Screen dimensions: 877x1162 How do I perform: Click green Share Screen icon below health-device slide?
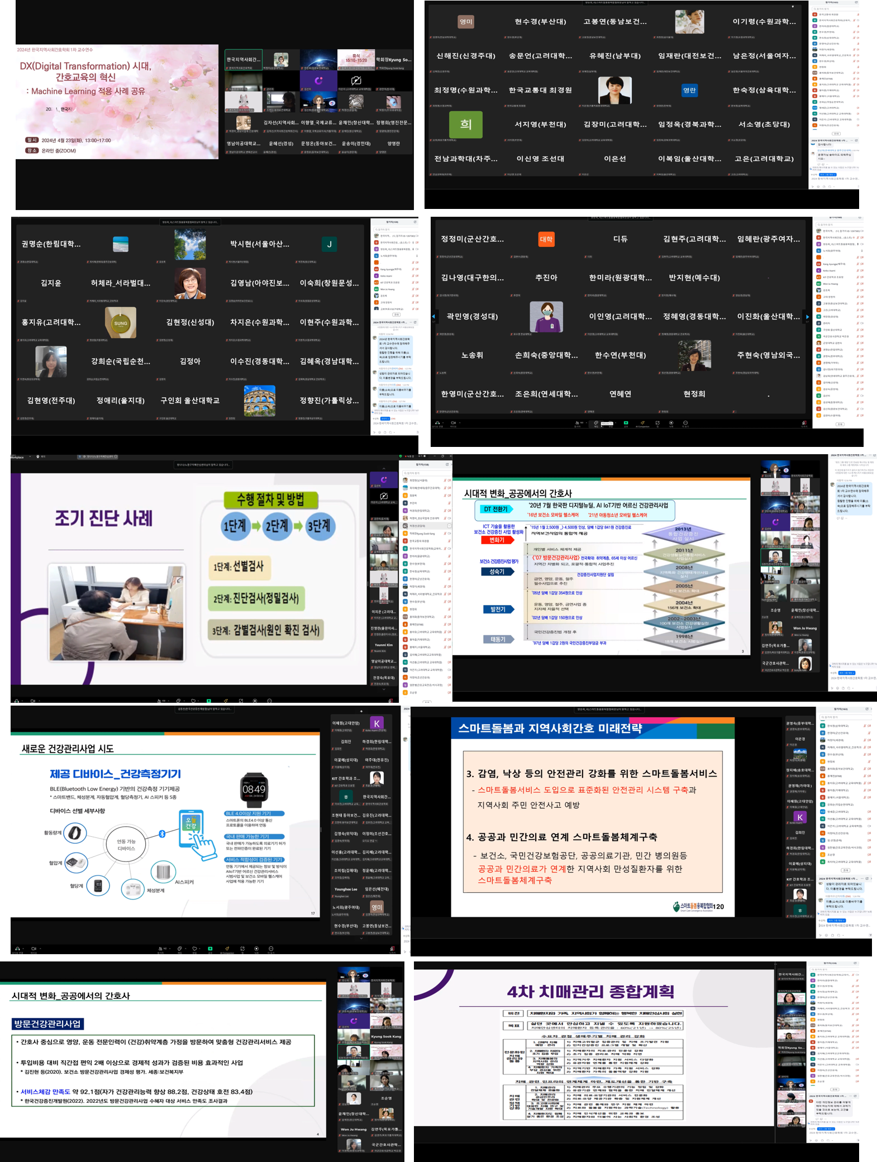(210, 949)
